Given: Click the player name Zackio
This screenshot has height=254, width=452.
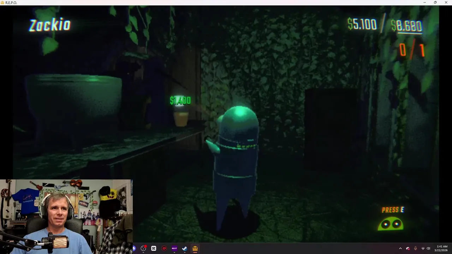Looking at the screenshot, I should [x=50, y=25].
